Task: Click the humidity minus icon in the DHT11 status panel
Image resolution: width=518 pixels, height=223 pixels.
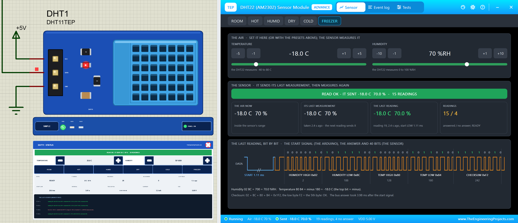Action: coord(149,160)
